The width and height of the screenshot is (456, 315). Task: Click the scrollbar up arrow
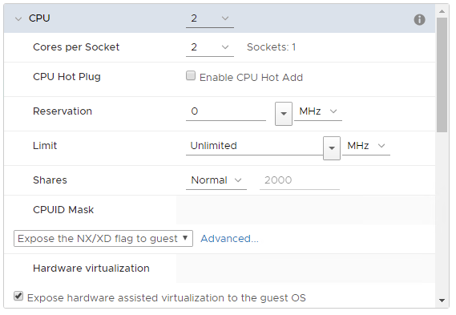tap(442, 11)
